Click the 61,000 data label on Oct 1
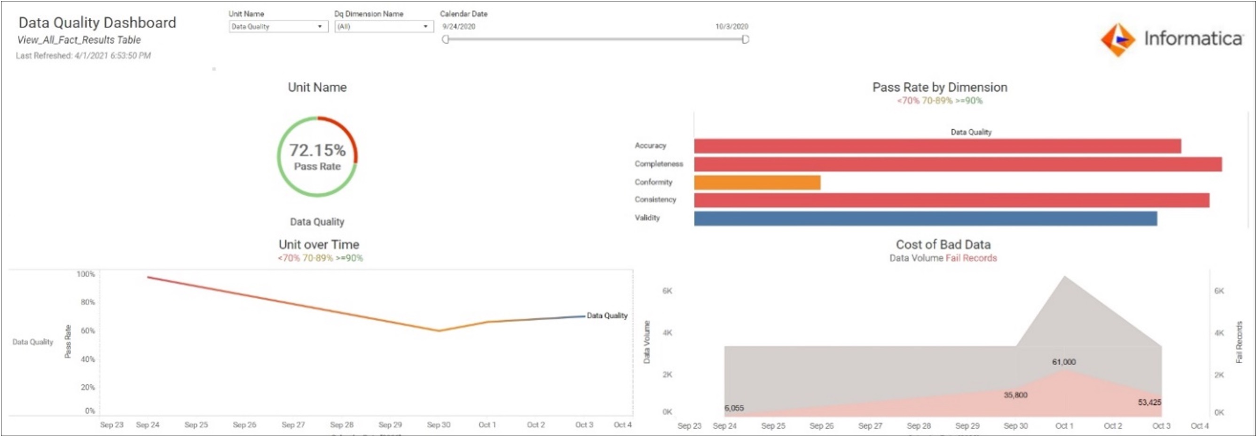Image resolution: width=1258 pixels, height=438 pixels. click(x=1064, y=362)
